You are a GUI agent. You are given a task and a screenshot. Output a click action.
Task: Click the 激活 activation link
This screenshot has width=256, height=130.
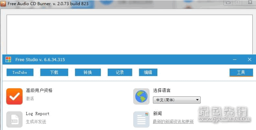click(30, 98)
